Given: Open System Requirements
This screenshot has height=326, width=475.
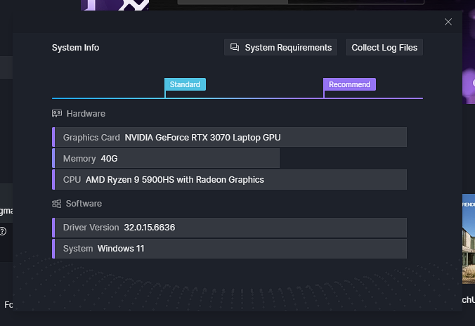Looking at the screenshot, I should pos(280,47).
